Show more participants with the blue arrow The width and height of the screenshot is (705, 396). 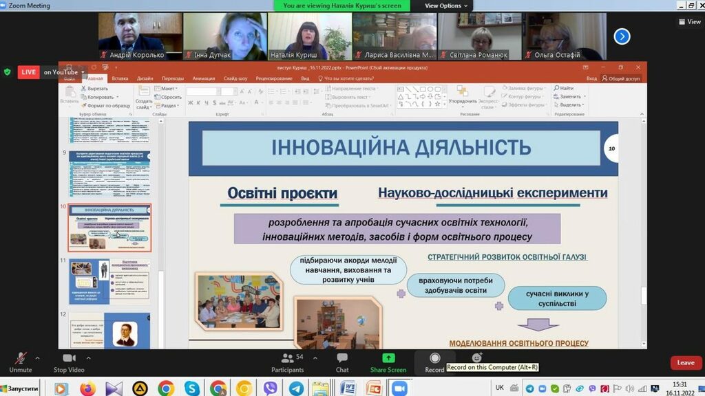622,36
